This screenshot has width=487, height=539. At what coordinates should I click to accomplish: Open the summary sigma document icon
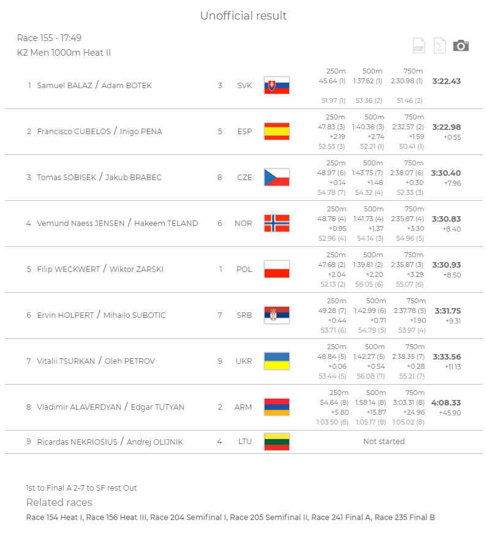[x=440, y=45]
